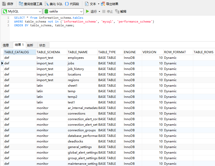
Task: Select the locations cell
Action: [x=82, y=75]
